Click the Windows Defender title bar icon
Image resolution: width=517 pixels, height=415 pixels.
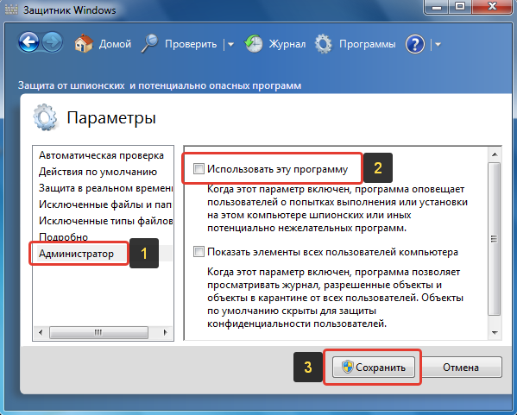(x=11, y=9)
